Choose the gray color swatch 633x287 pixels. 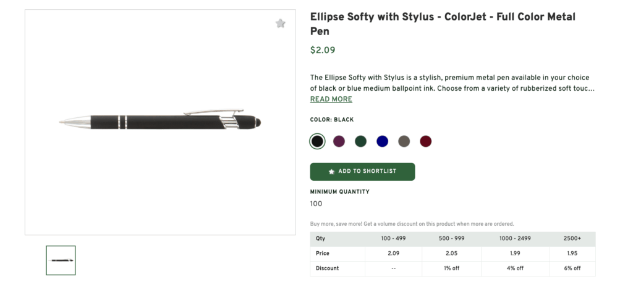coord(404,141)
